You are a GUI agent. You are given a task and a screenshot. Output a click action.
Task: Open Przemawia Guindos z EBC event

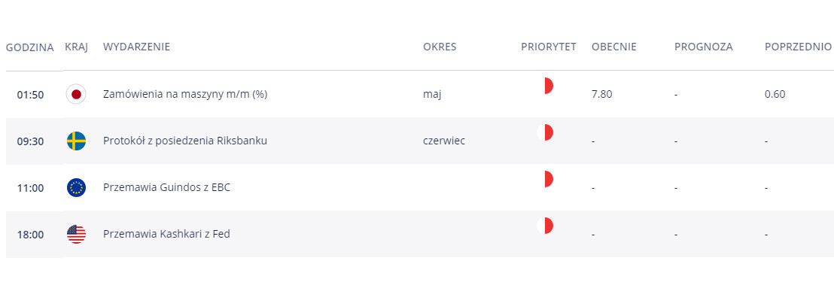[166, 188]
